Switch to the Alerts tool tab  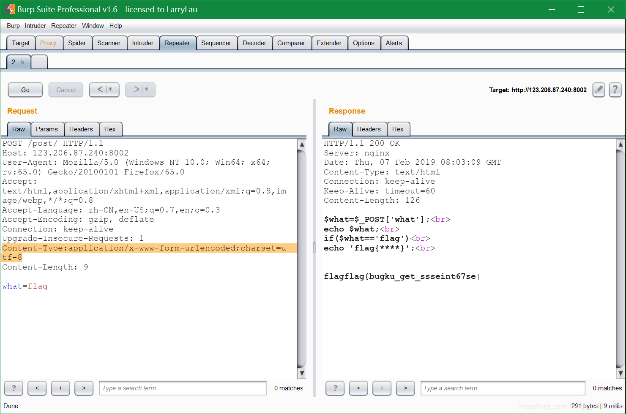click(x=394, y=43)
